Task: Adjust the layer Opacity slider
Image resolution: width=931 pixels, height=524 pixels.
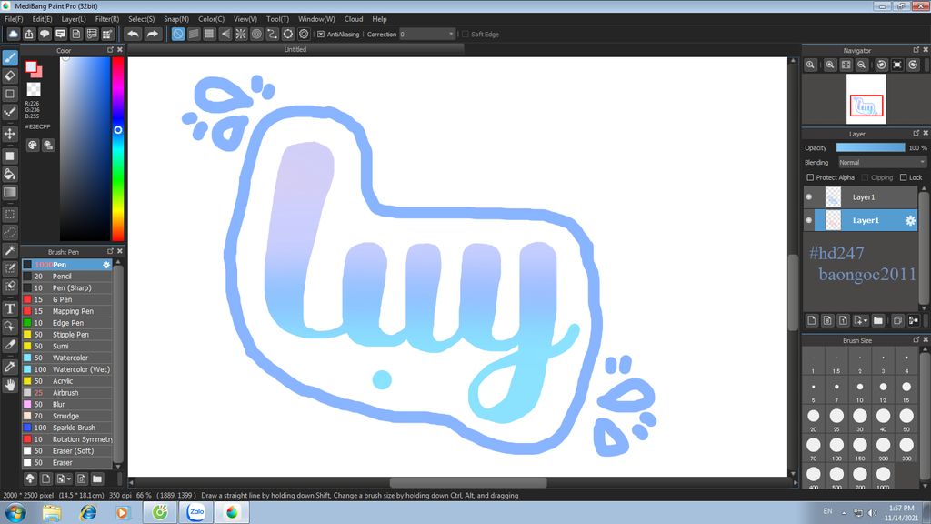Action: [870, 148]
